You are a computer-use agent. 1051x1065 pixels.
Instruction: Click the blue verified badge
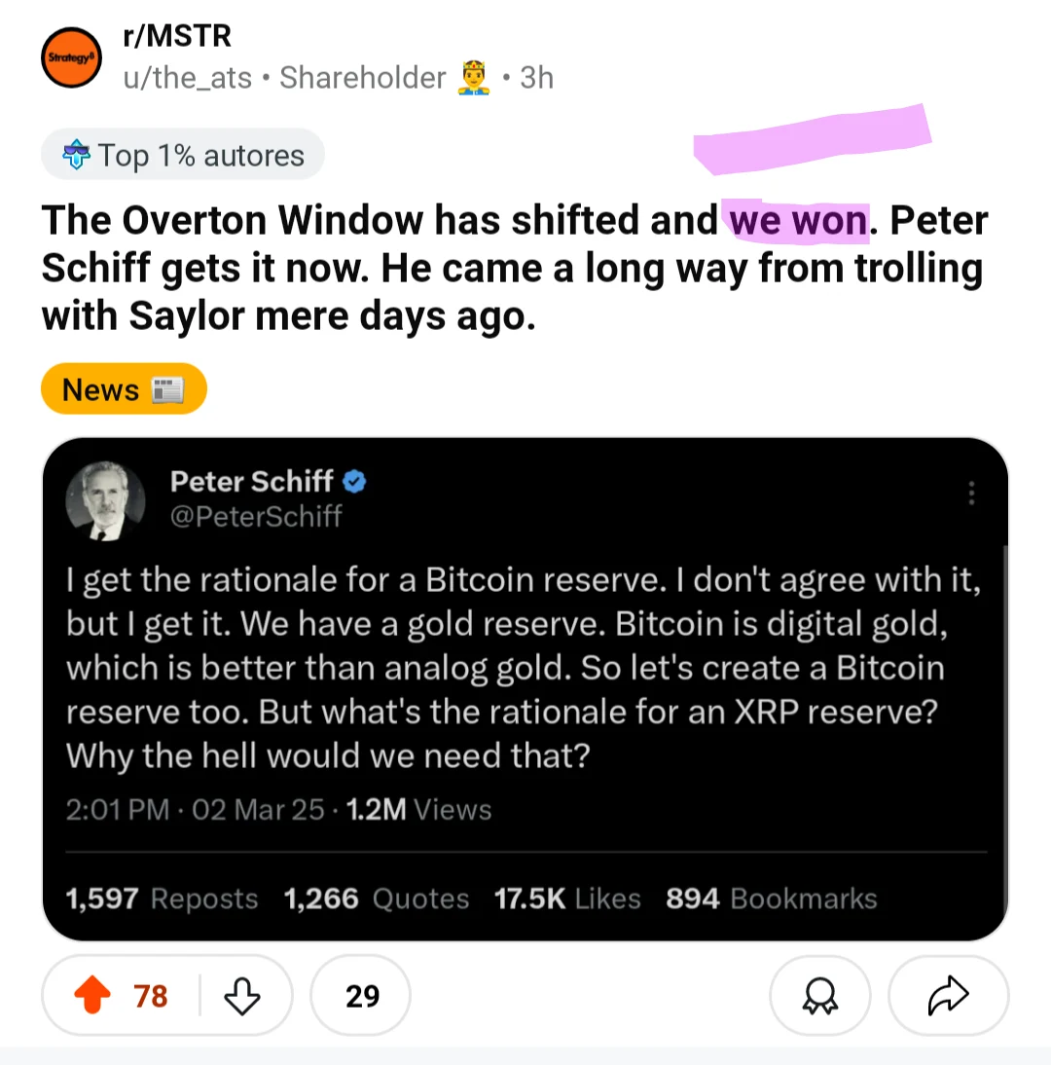click(355, 481)
